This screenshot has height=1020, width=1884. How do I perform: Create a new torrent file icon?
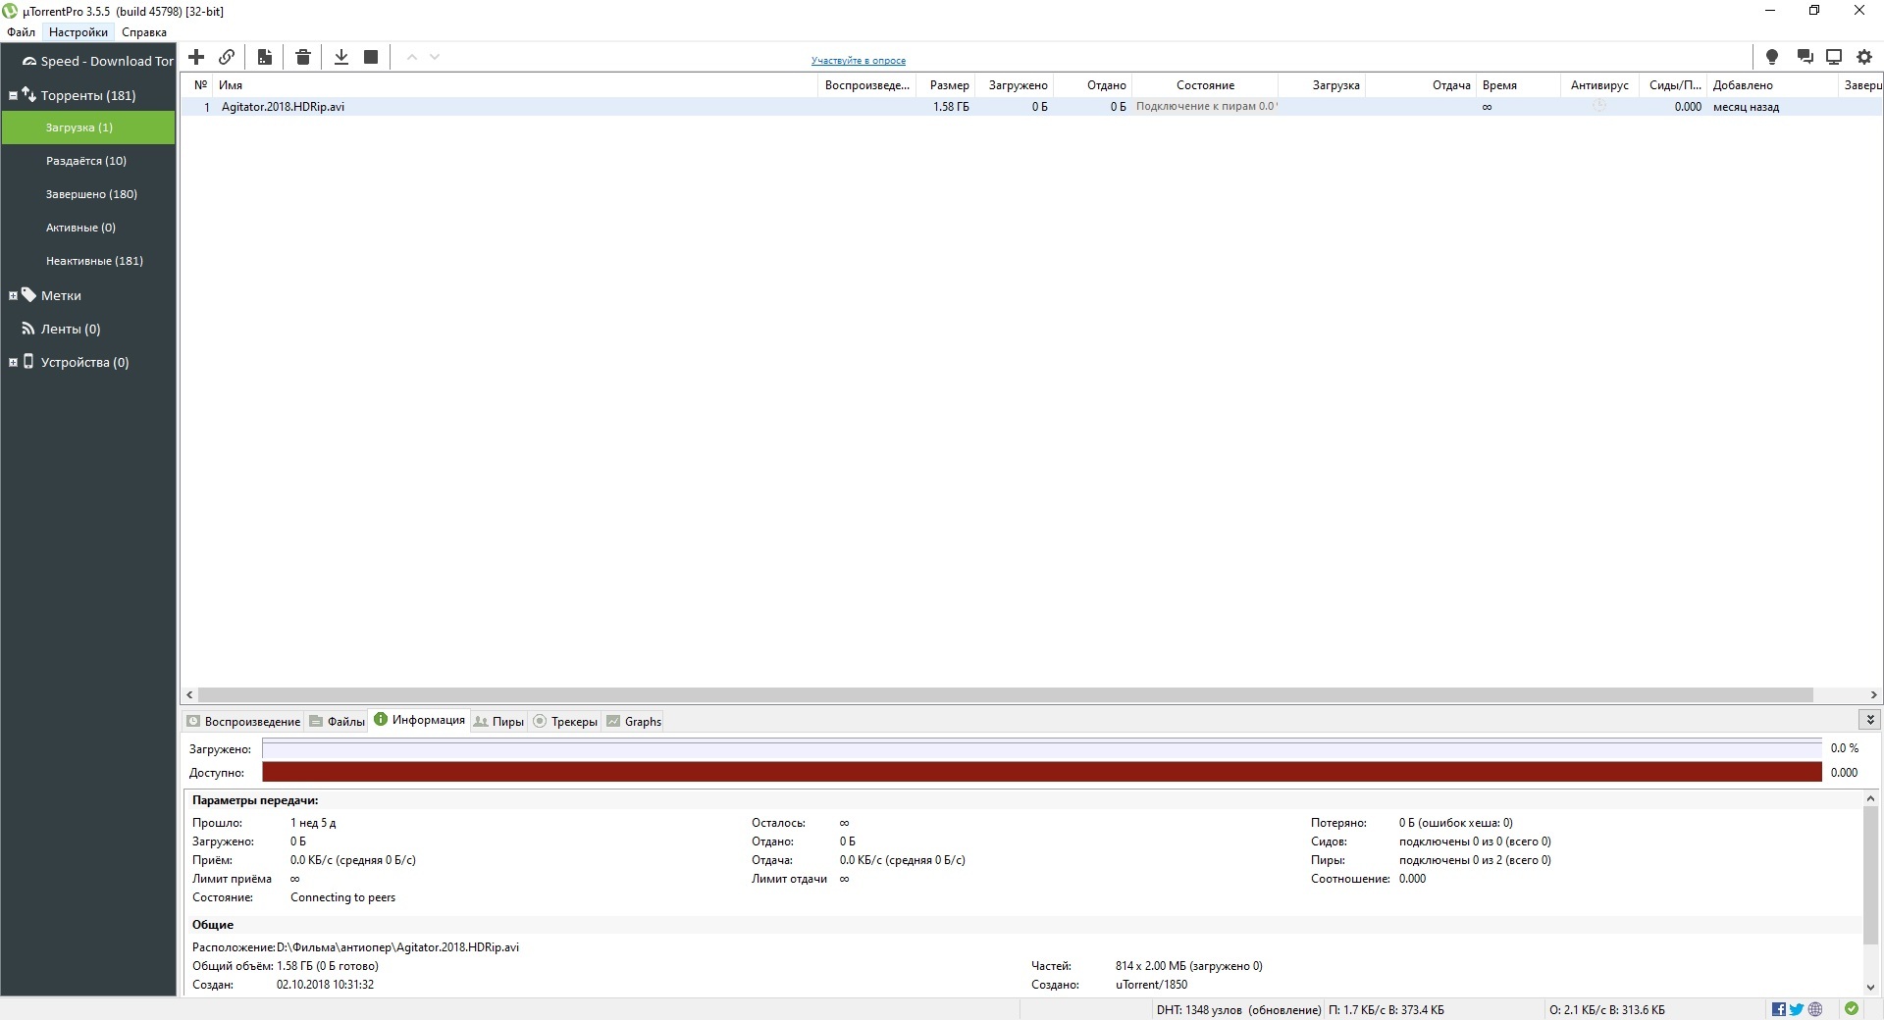pos(265,57)
